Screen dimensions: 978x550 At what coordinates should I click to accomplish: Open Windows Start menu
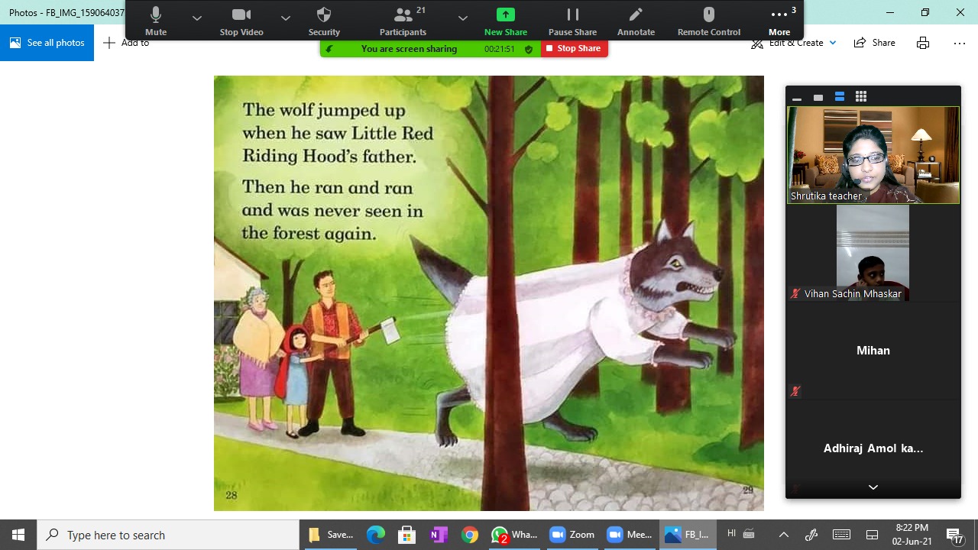point(18,535)
